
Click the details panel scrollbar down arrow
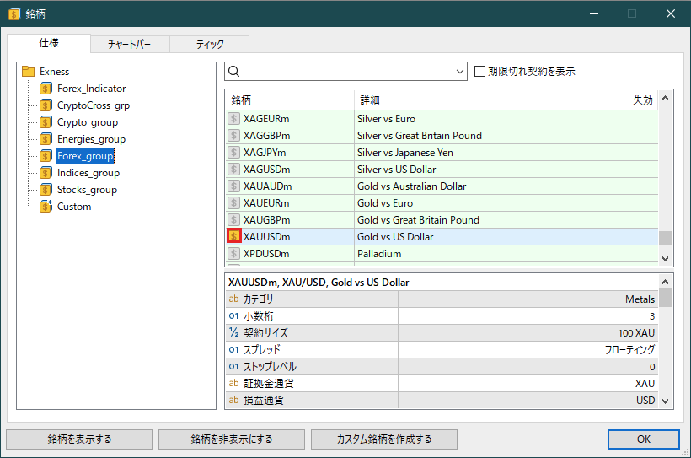[x=666, y=401]
